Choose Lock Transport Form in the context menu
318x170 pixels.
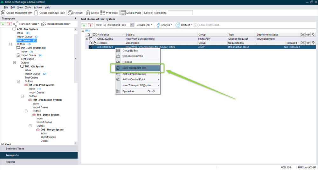click(138, 68)
